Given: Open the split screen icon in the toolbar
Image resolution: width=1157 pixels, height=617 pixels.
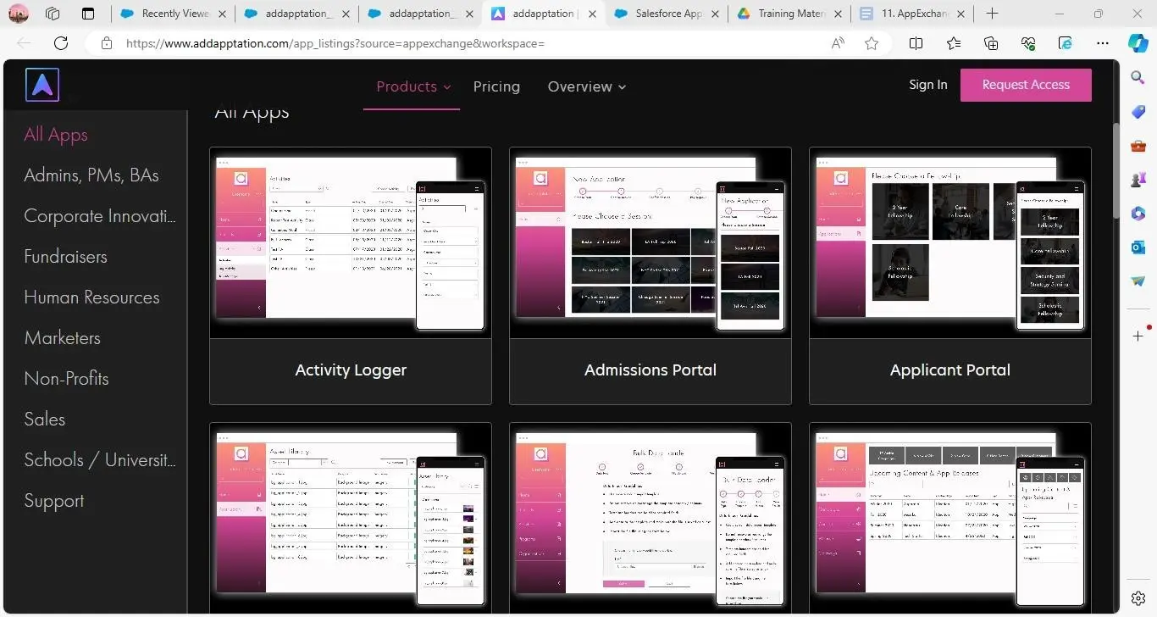Looking at the screenshot, I should 916,43.
